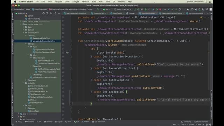The height and width of the screenshot is (126, 224).
Task: Open the Navigate menu
Action: click(58, 2)
